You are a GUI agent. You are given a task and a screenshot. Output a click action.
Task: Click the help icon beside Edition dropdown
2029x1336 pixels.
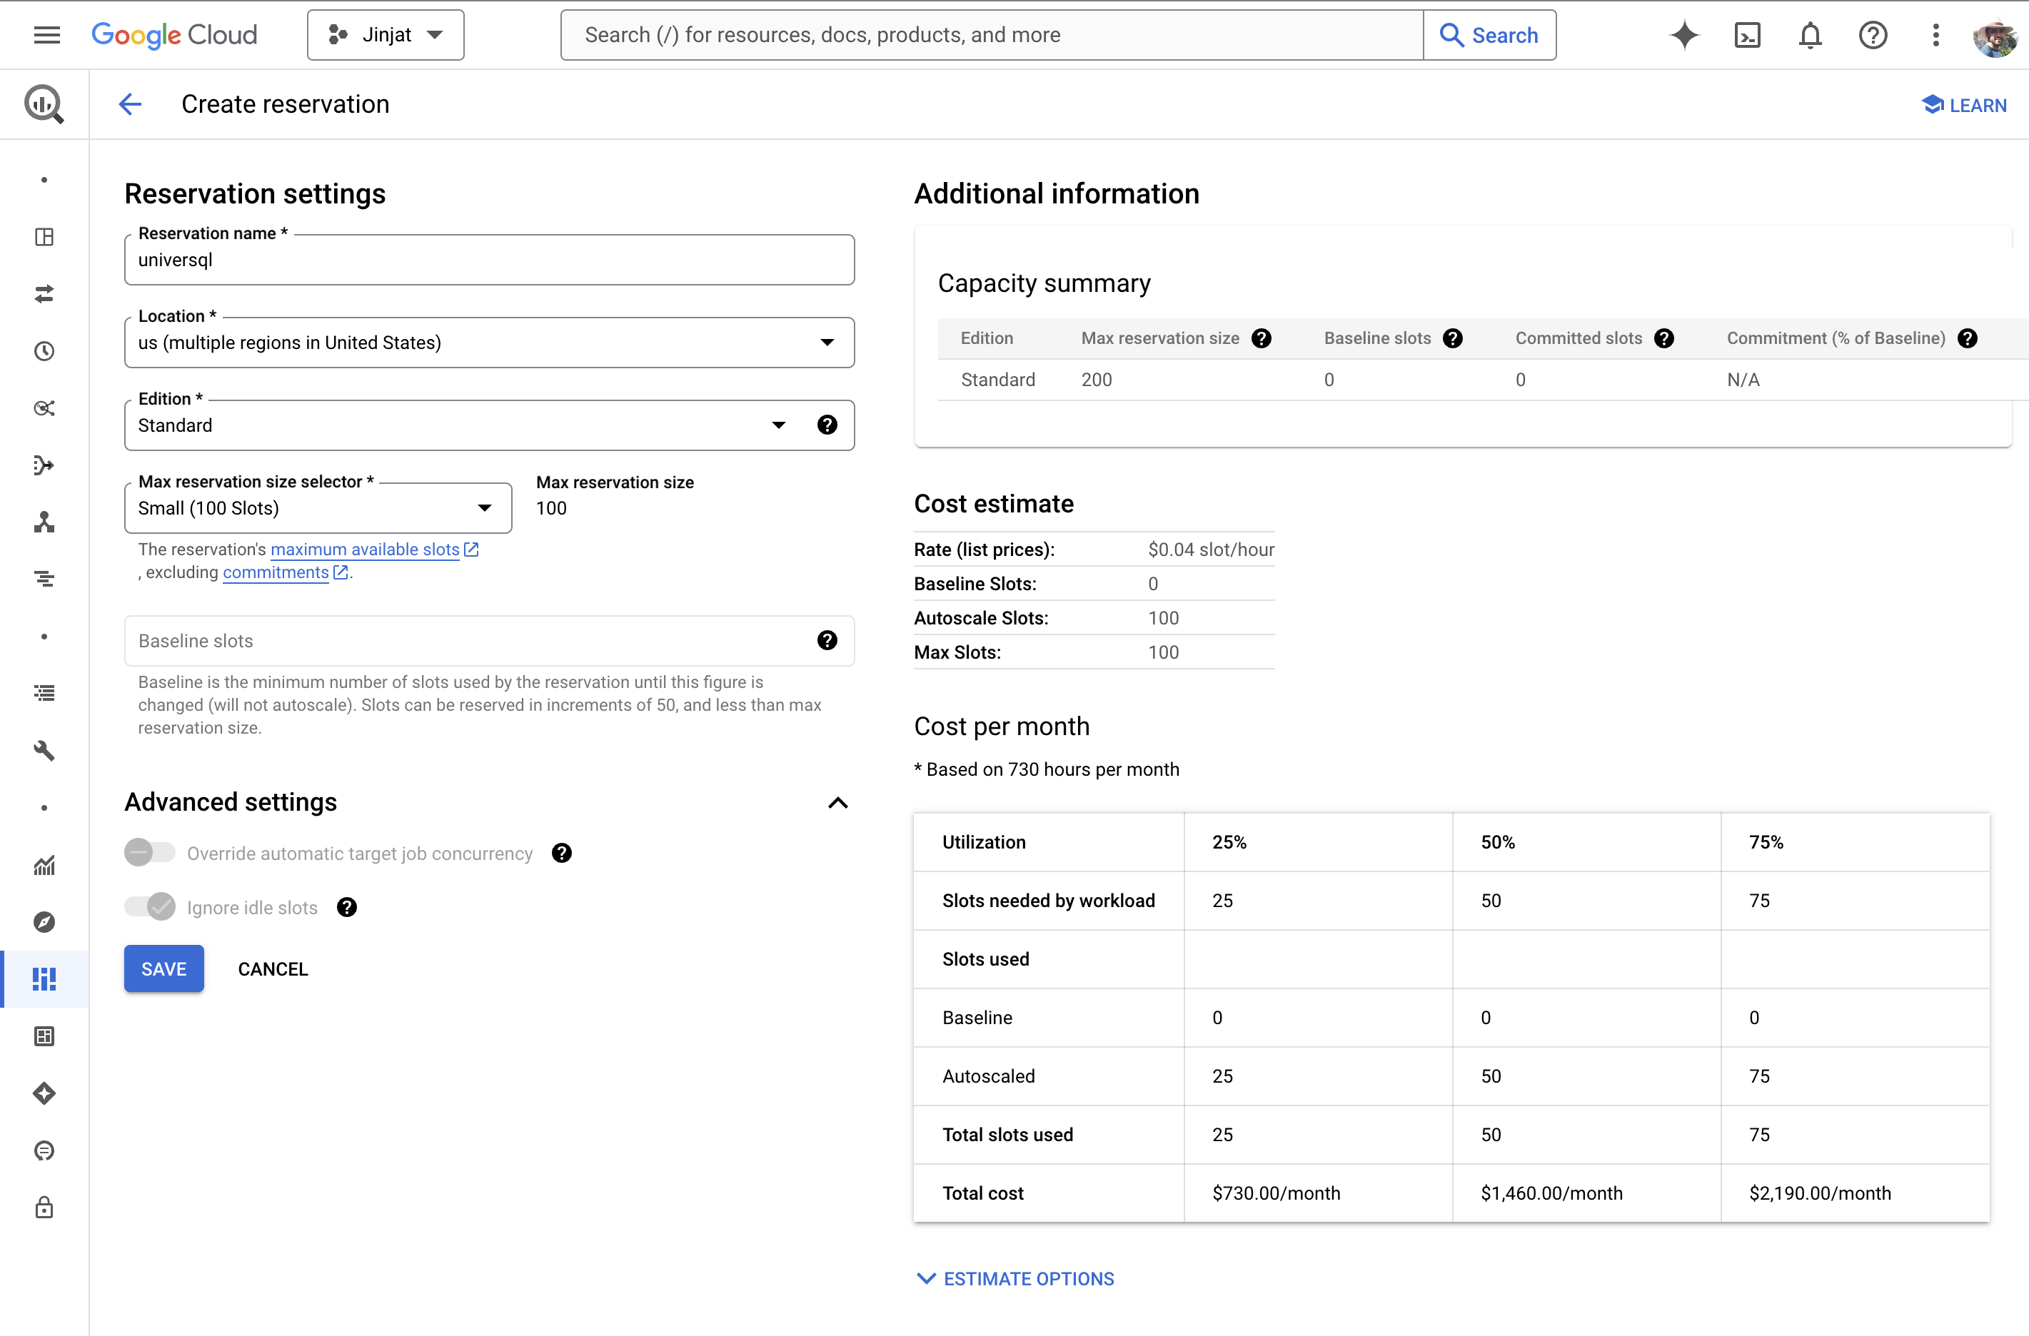tap(826, 425)
